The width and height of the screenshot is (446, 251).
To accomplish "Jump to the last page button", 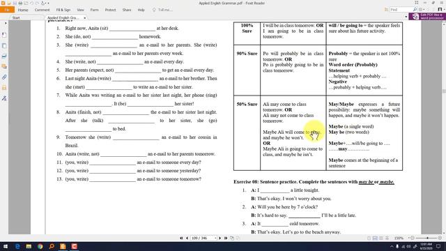I will [x=226, y=238].
